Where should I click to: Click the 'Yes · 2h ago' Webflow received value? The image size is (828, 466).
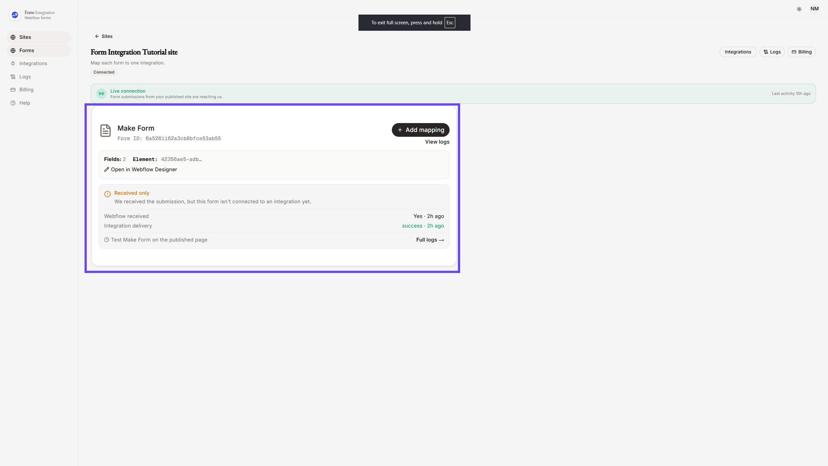[x=428, y=216]
